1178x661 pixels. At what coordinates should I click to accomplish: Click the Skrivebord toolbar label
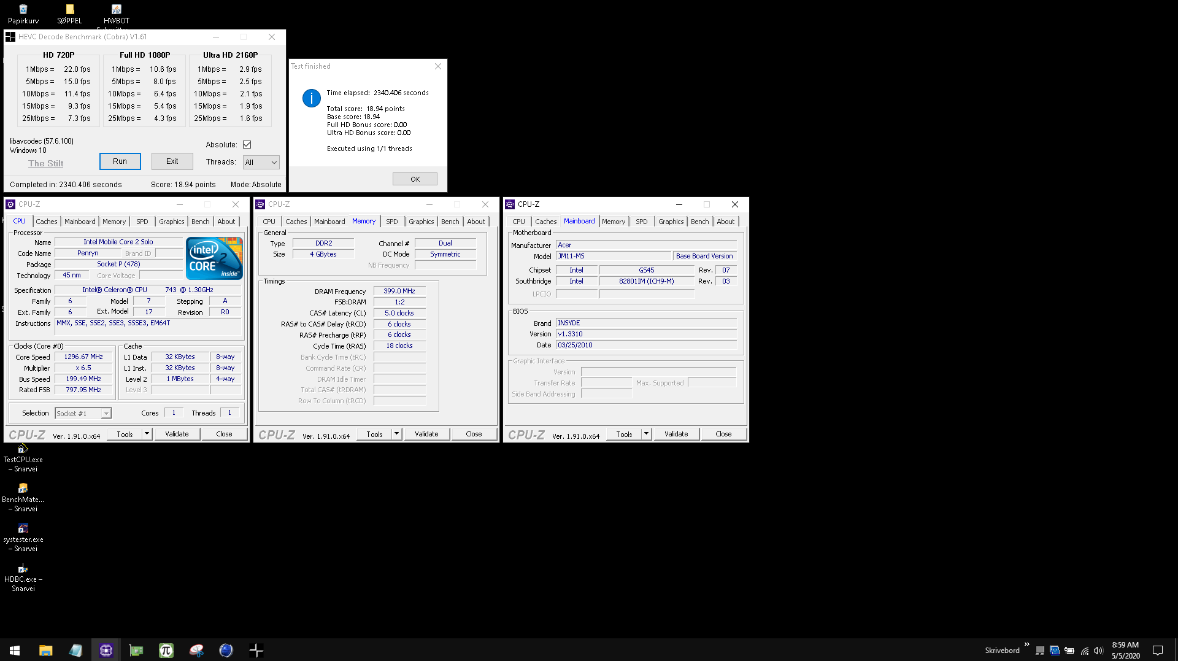point(1002,651)
